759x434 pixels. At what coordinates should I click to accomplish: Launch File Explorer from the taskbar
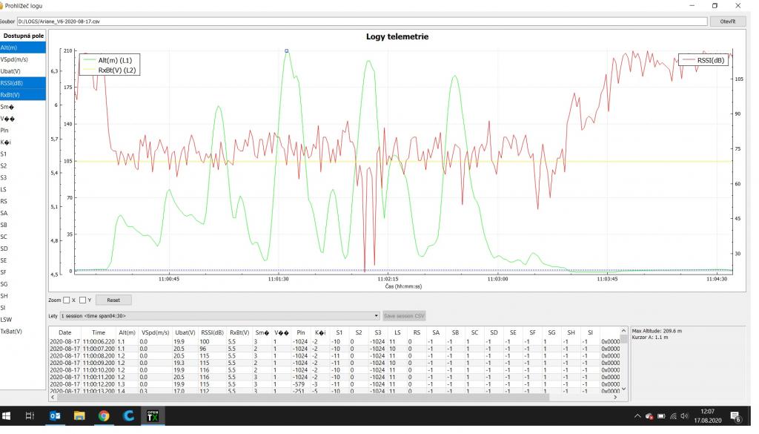[79, 417]
